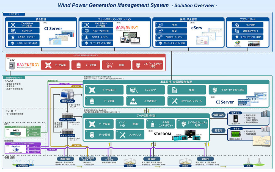Select the 保守・保全管理 header

pyautogui.click(x=188, y=19)
